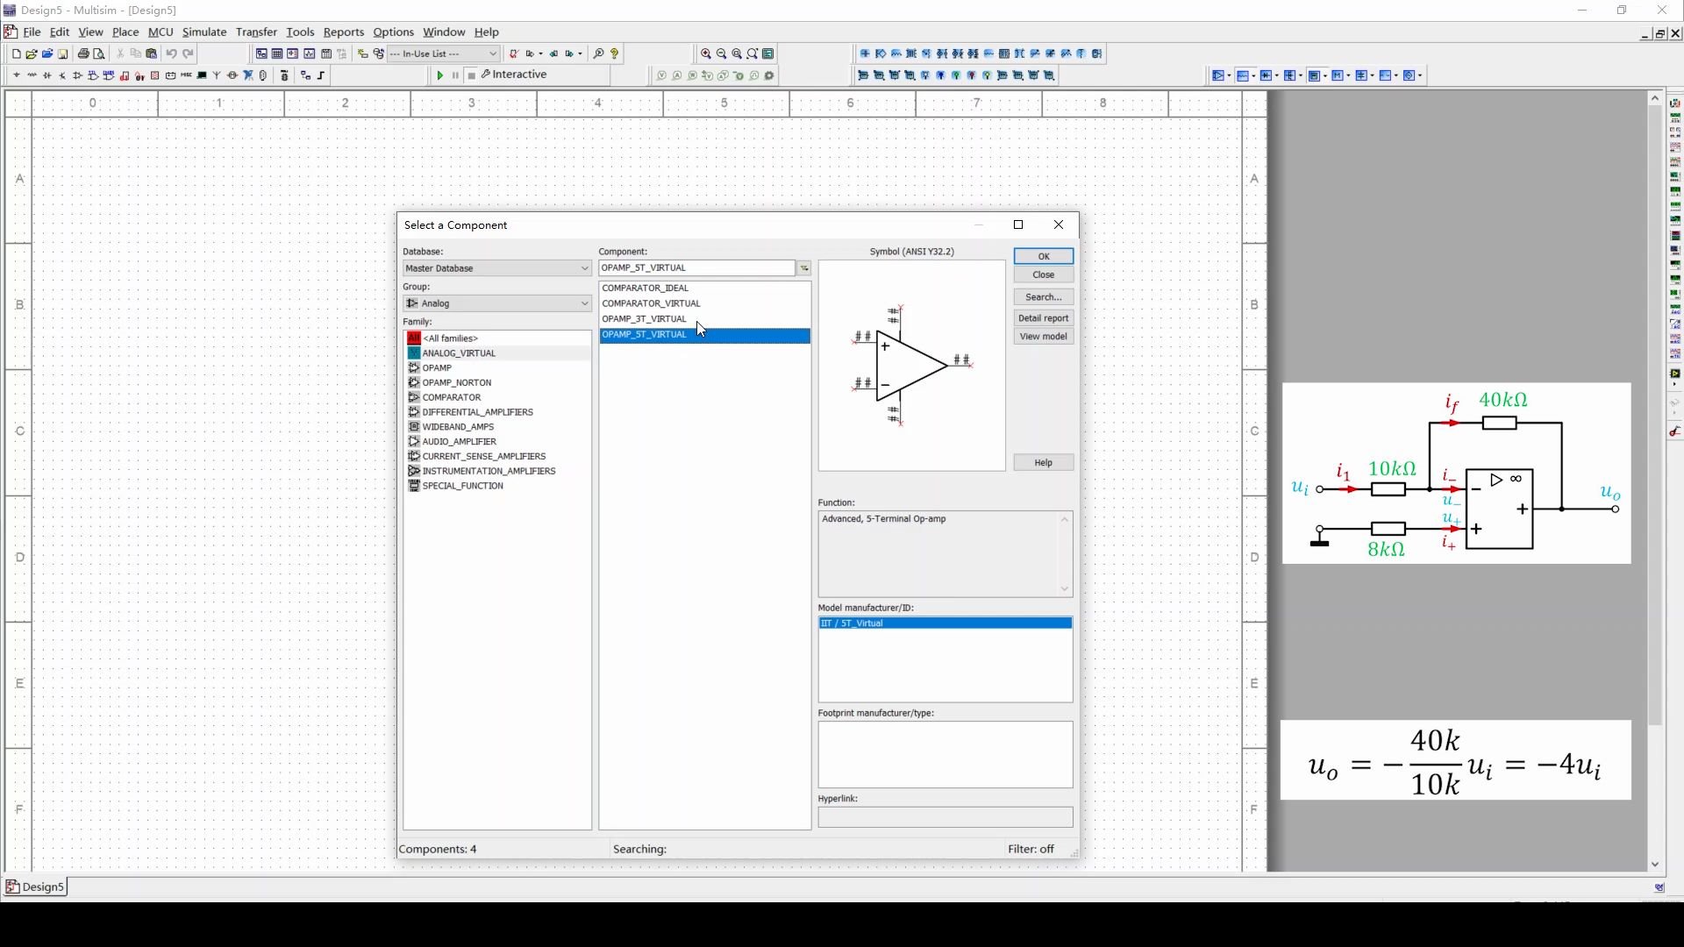
Task: Open the Simulate menu
Action: [x=203, y=32]
